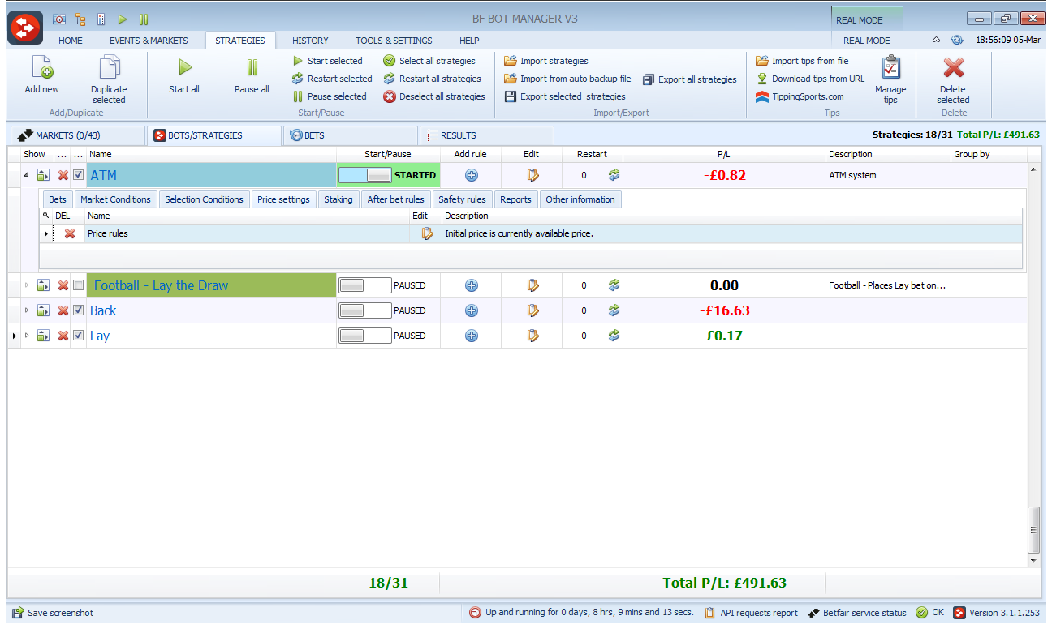
Task: Expand the Price rules row arrow
Action: point(45,233)
